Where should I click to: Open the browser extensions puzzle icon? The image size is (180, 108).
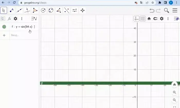click(x=160, y=3)
